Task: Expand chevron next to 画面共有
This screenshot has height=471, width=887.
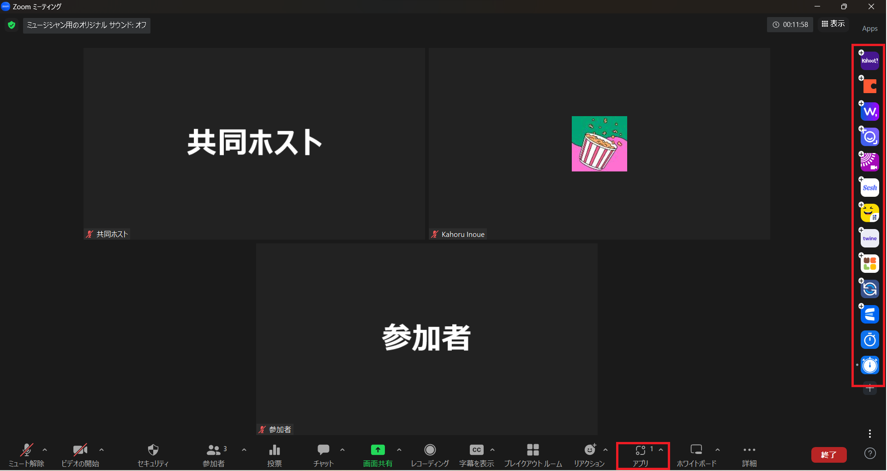Action: coord(399,450)
